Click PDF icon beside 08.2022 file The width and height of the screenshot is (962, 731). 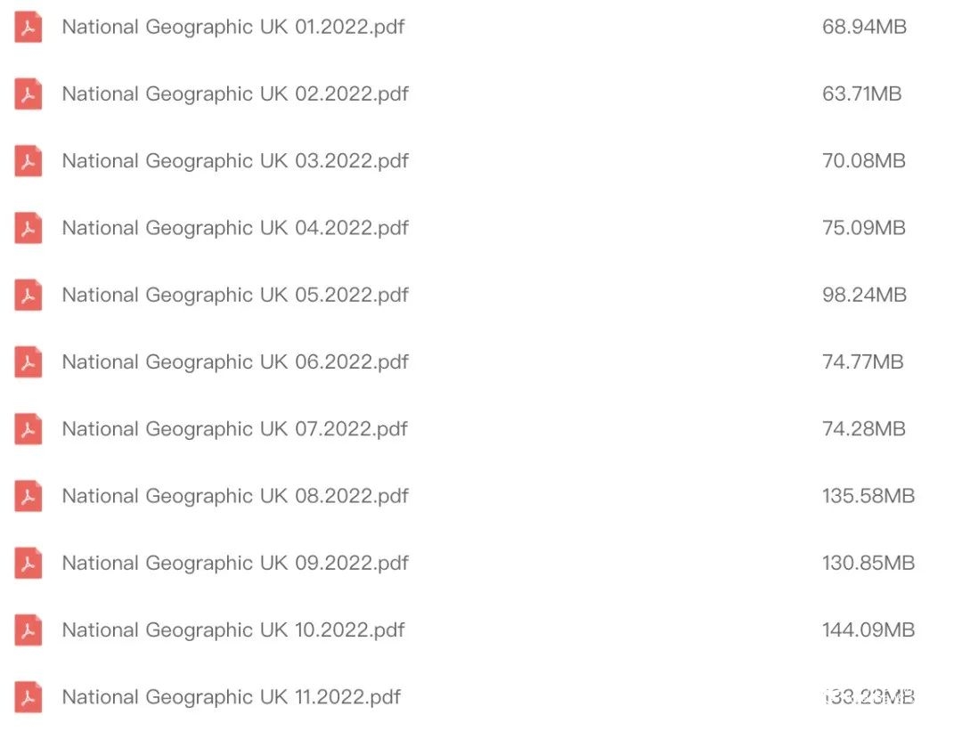[x=29, y=496]
